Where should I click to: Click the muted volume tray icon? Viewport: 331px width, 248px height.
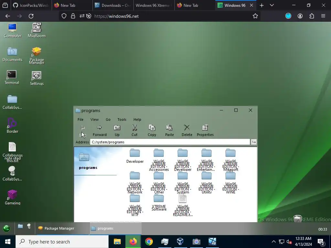289,242
